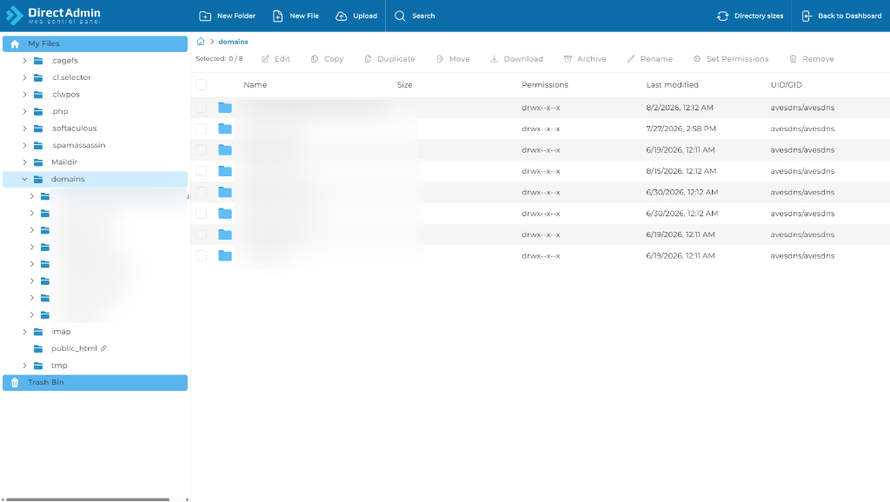The width and height of the screenshot is (890, 502).
Task: Select tmp in the folder tree
Action: coord(59,366)
